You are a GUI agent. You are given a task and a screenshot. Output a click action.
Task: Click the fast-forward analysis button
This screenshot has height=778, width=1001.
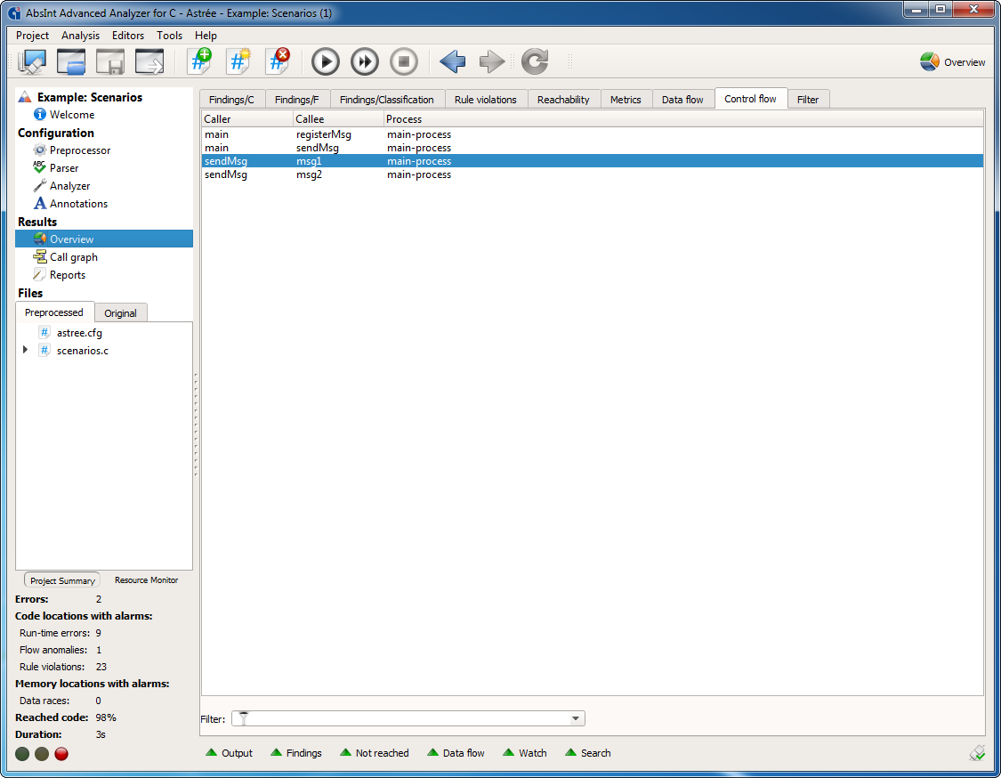(365, 62)
